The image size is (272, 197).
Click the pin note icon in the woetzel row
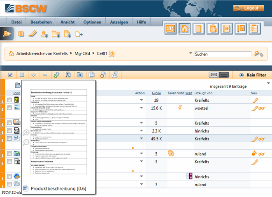[x=180, y=108]
